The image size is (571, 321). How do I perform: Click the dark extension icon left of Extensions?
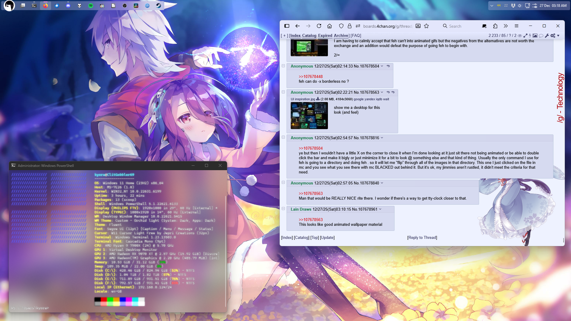[x=484, y=26]
